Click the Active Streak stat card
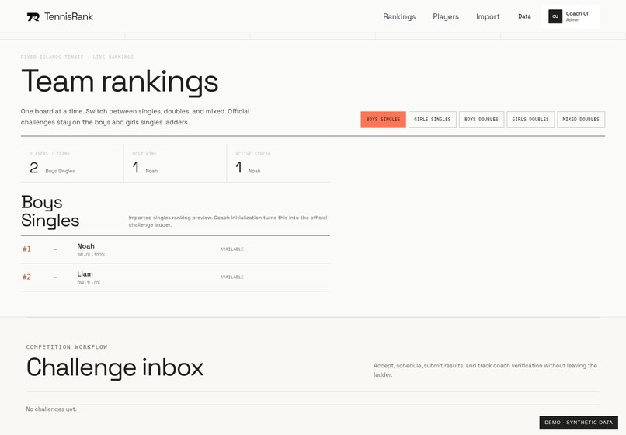 [x=278, y=163]
